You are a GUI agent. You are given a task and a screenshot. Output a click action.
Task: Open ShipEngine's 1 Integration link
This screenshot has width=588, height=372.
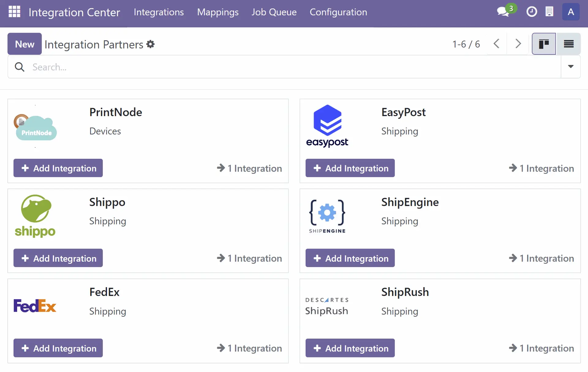click(x=541, y=258)
